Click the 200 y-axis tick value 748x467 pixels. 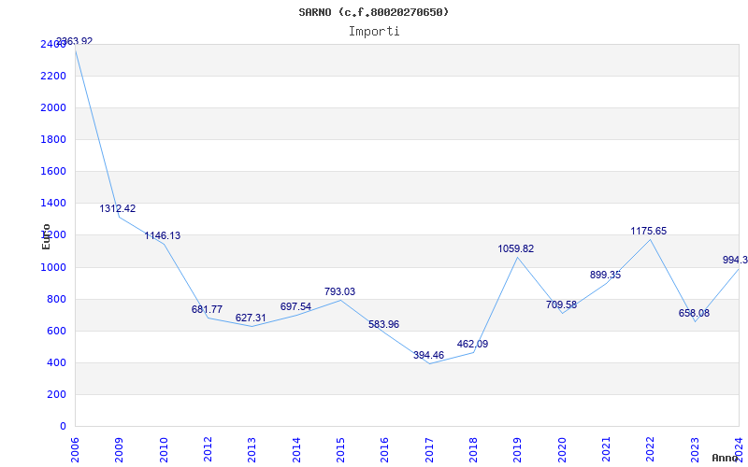[x=57, y=394]
